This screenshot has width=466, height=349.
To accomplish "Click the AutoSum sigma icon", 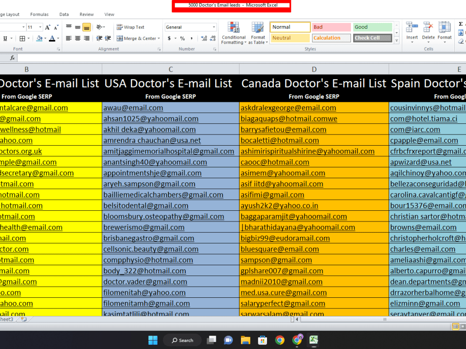I will point(461,24).
